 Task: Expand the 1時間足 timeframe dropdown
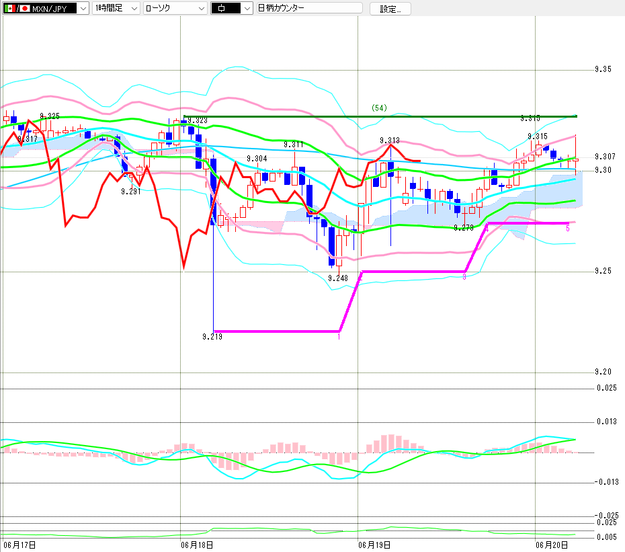116,8
